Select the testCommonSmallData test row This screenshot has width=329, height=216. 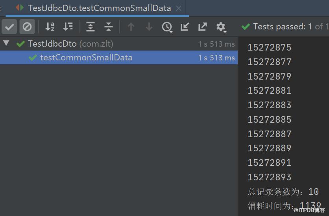point(119,58)
